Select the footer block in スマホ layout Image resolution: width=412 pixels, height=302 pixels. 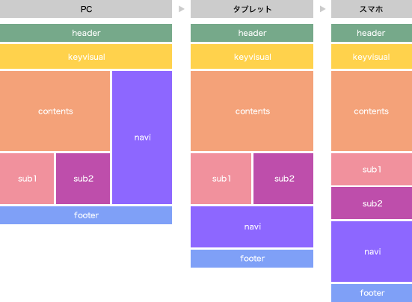point(372,293)
